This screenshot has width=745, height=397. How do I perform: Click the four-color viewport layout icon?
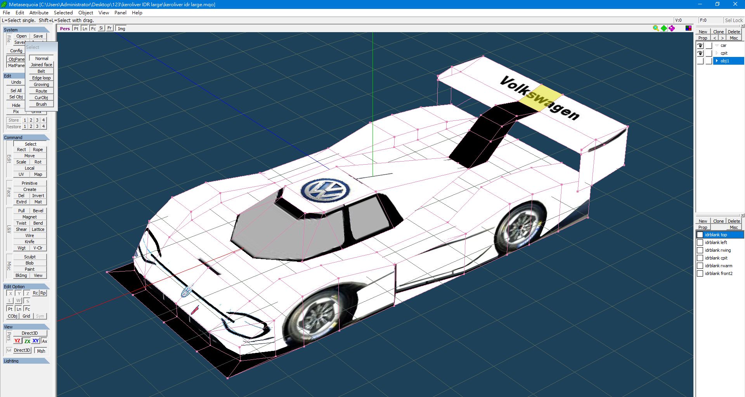click(688, 28)
